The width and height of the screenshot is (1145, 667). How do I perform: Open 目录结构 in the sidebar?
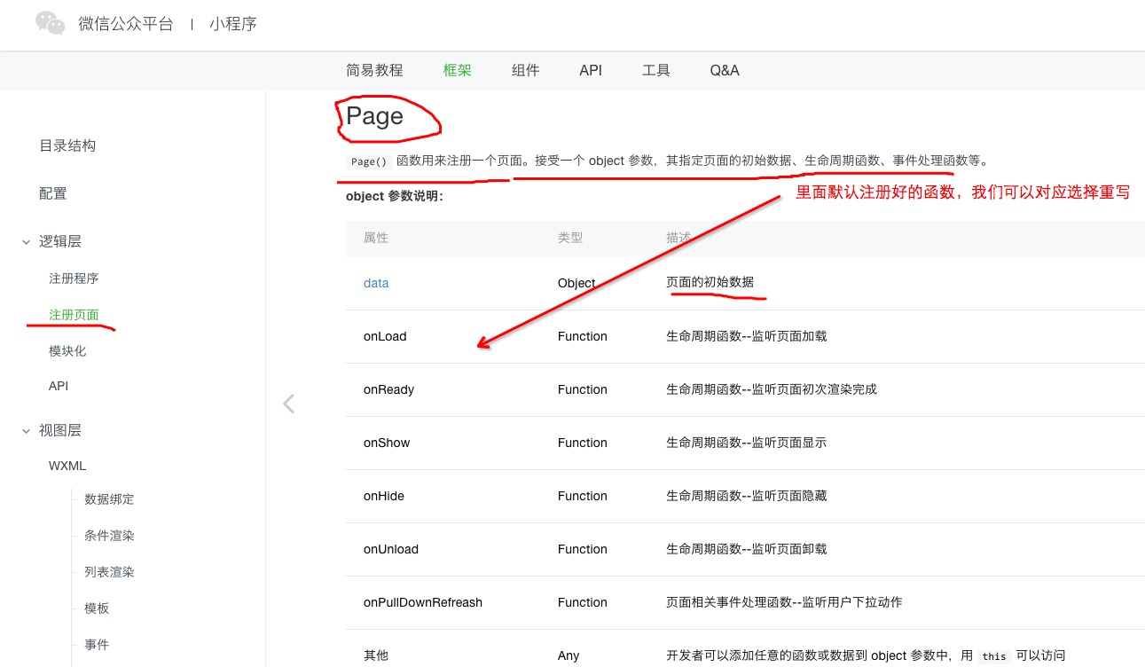67,145
